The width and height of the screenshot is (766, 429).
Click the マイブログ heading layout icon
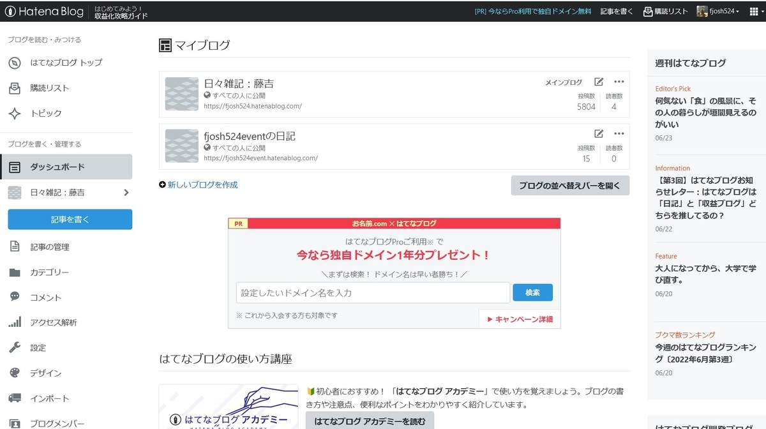pos(165,45)
